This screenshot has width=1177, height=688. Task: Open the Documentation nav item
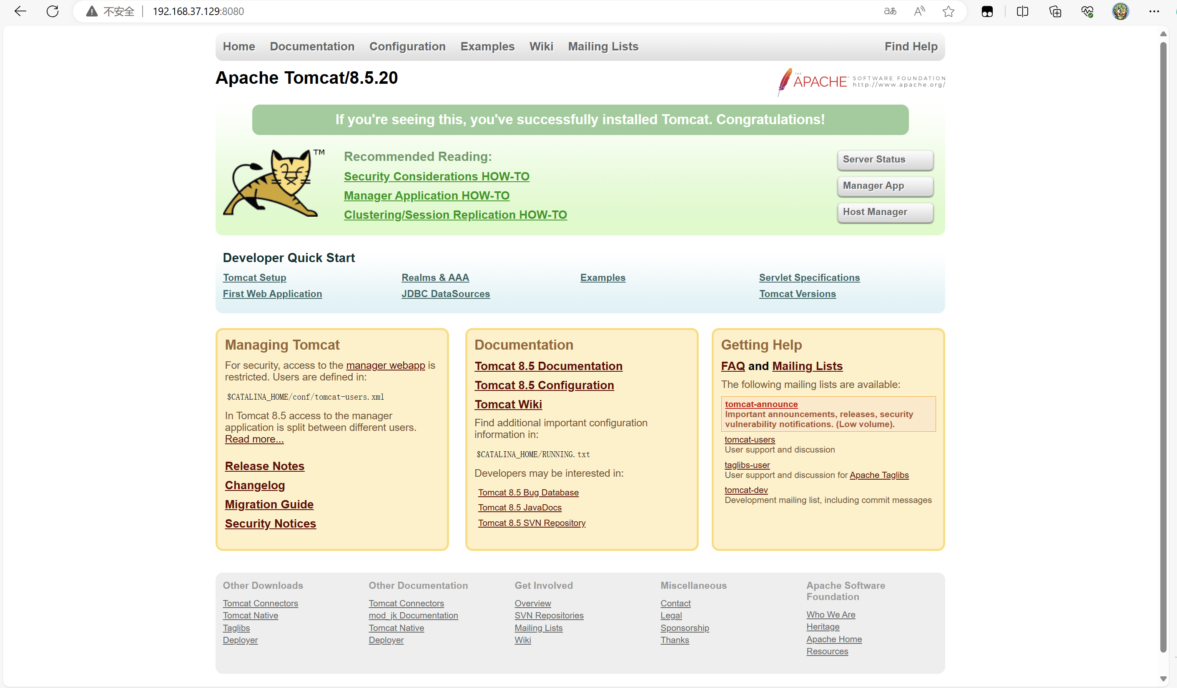tap(312, 46)
